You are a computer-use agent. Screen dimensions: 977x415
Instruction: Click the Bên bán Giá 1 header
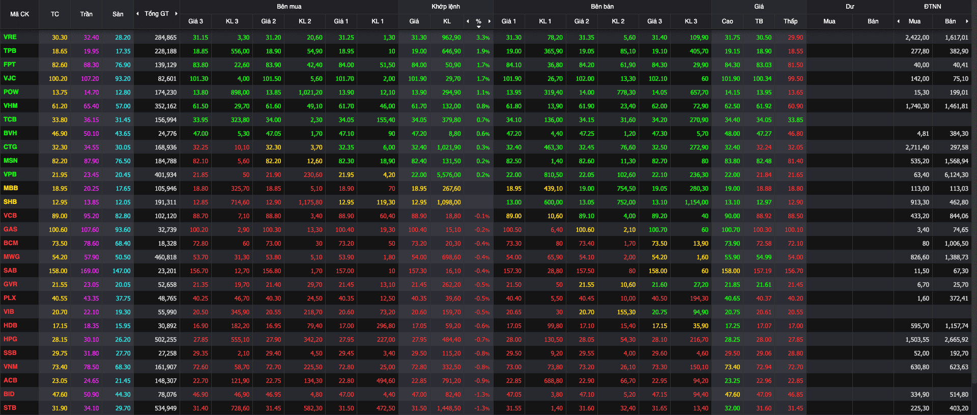[x=508, y=21]
